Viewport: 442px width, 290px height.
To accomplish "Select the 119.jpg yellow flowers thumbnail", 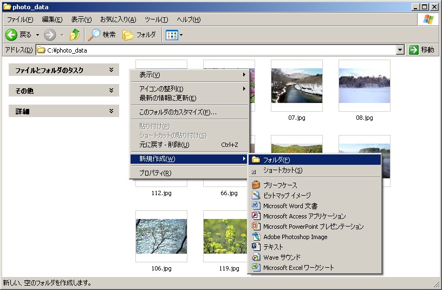I will 225,236.
